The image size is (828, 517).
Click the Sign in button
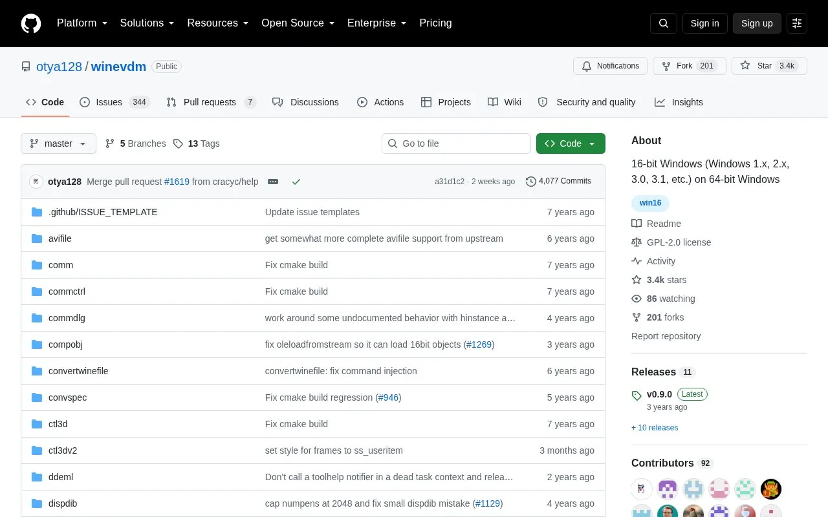point(704,23)
